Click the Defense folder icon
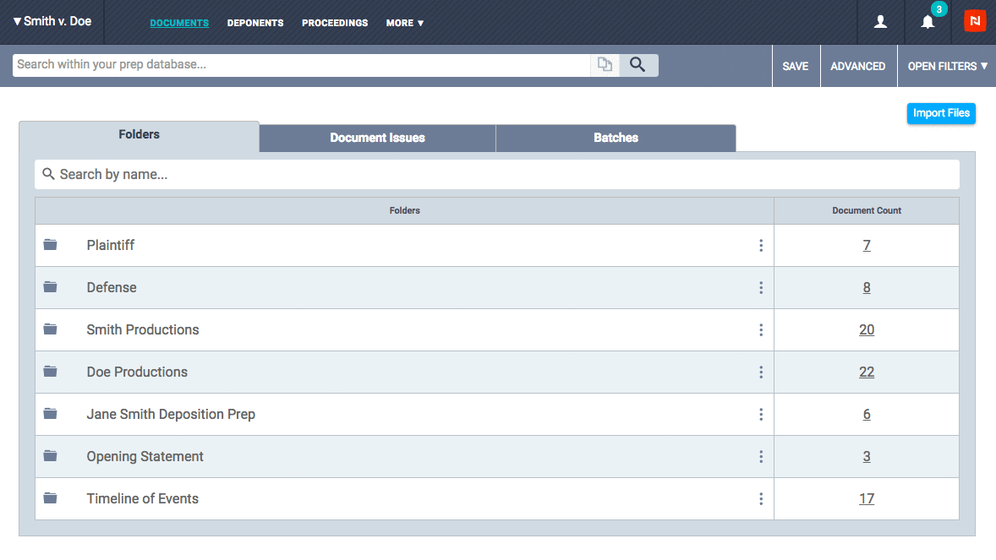This screenshot has width=996, height=560. coord(50,287)
